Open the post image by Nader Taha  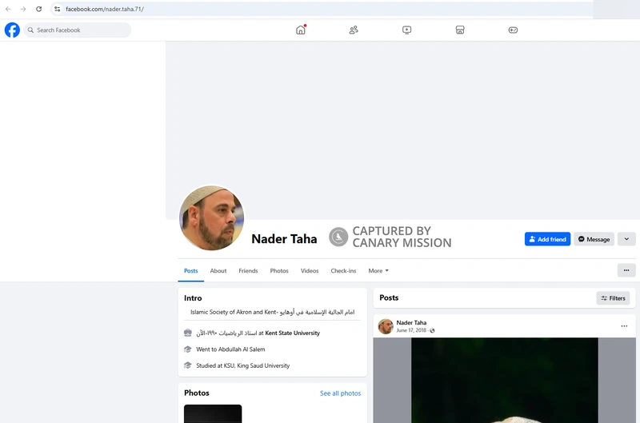pyautogui.click(x=505, y=380)
